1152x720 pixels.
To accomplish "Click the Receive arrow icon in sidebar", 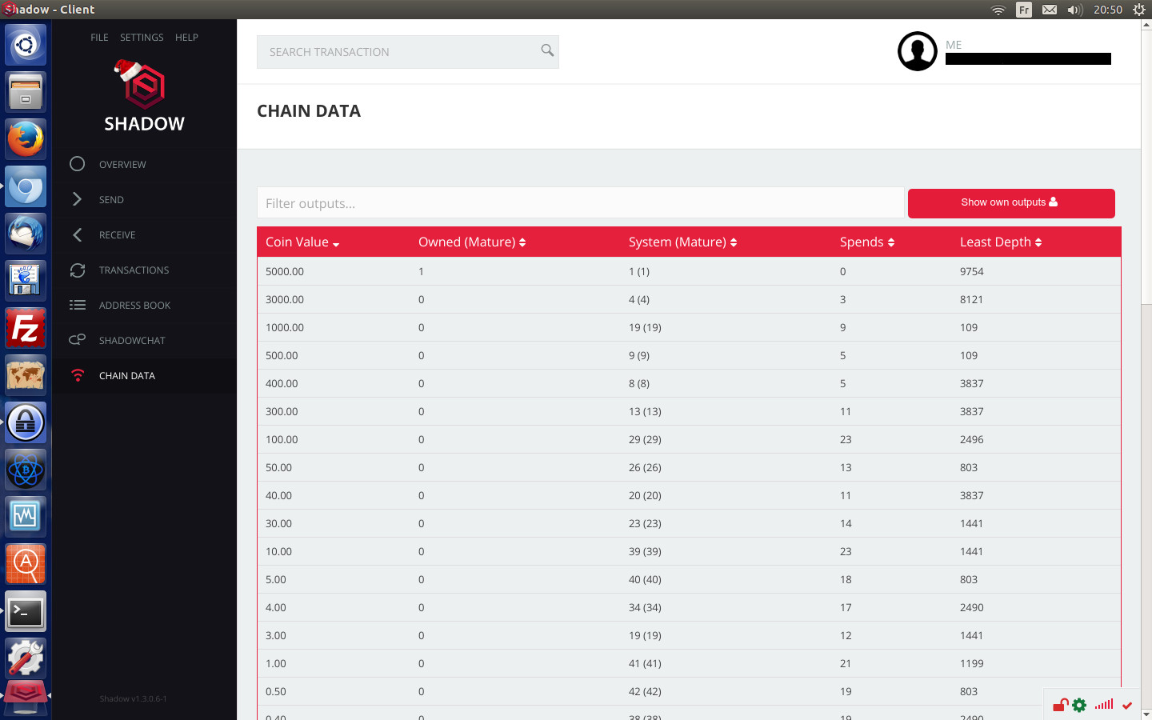I will tap(77, 234).
